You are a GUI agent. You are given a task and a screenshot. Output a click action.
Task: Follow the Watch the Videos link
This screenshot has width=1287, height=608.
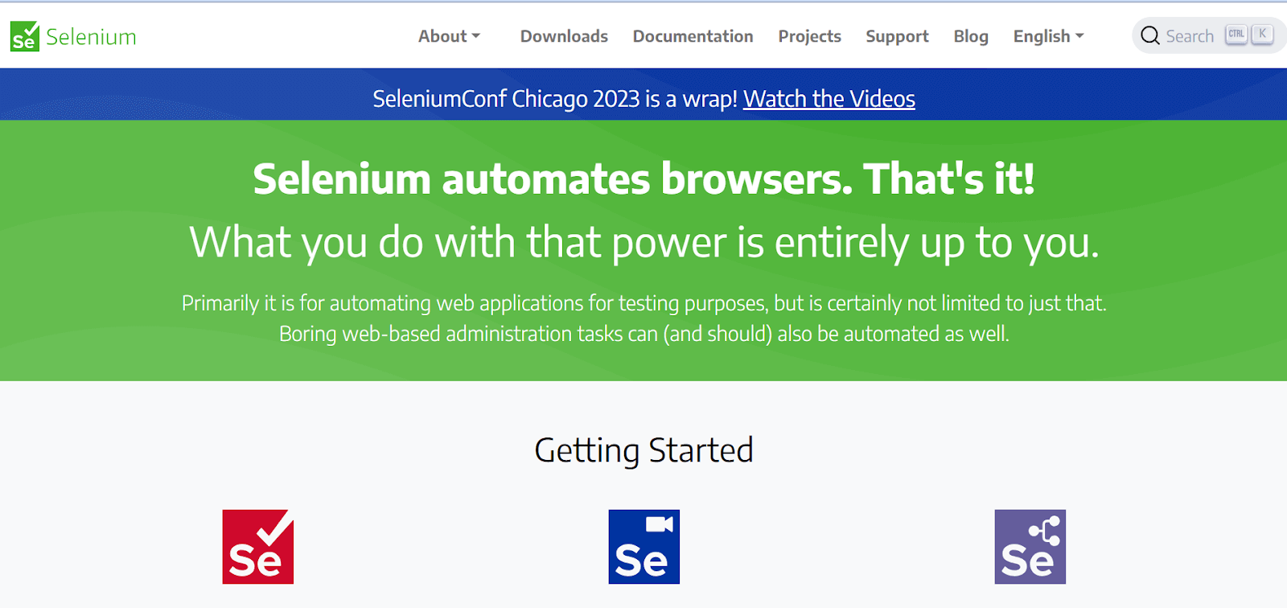click(x=829, y=99)
